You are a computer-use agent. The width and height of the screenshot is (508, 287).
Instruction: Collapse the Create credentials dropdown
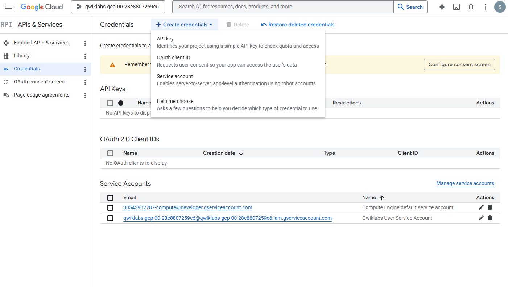185,25
